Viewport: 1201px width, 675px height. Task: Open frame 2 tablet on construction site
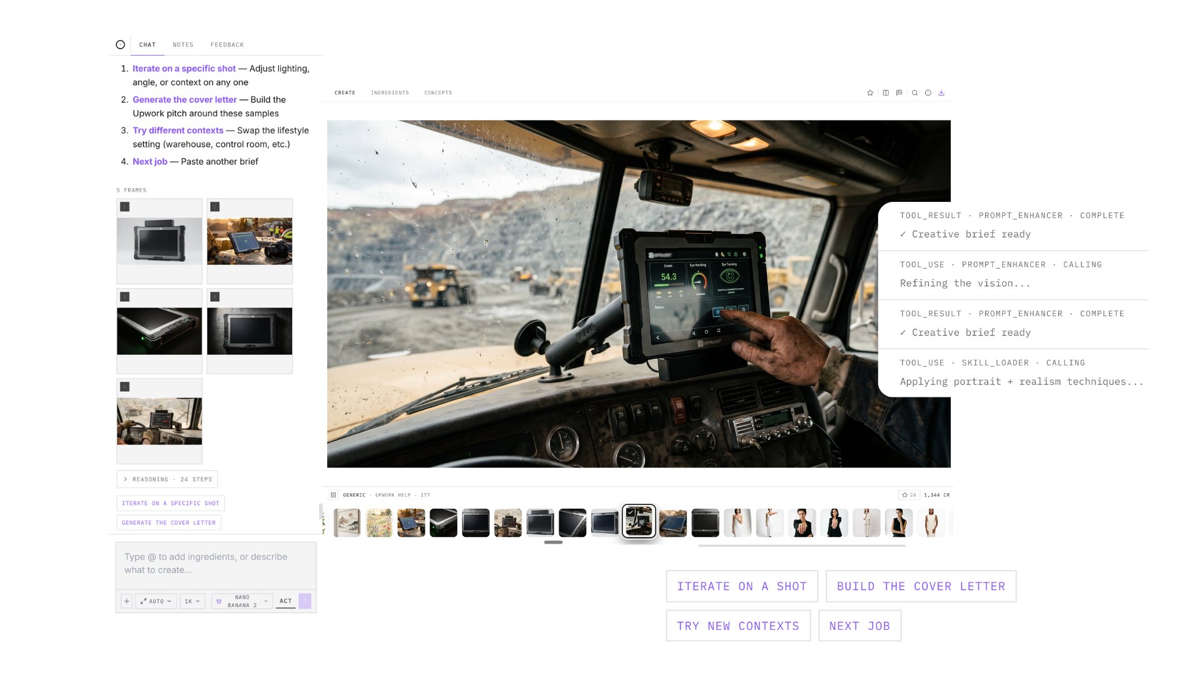(250, 241)
